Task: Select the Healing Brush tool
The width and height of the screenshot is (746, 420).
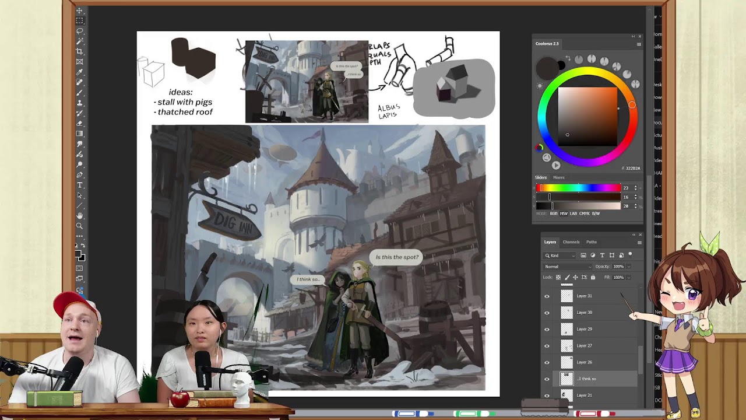Action: click(x=80, y=82)
